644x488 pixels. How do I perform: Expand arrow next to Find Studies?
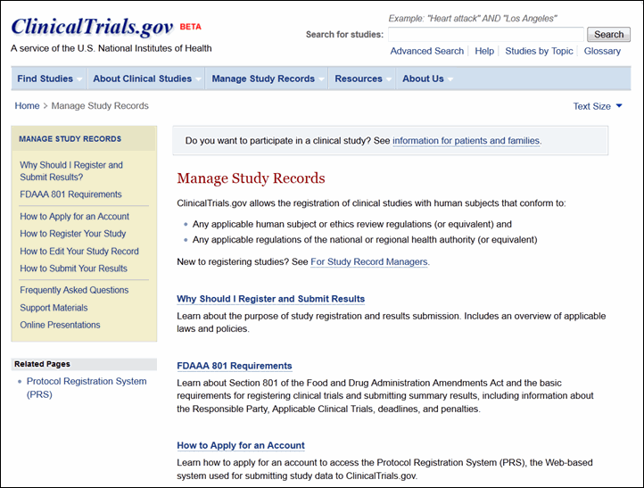(79, 79)
